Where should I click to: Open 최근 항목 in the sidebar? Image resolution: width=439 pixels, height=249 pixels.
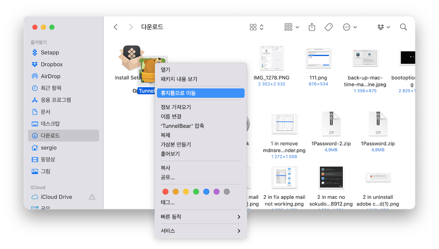tap(63, 88)
